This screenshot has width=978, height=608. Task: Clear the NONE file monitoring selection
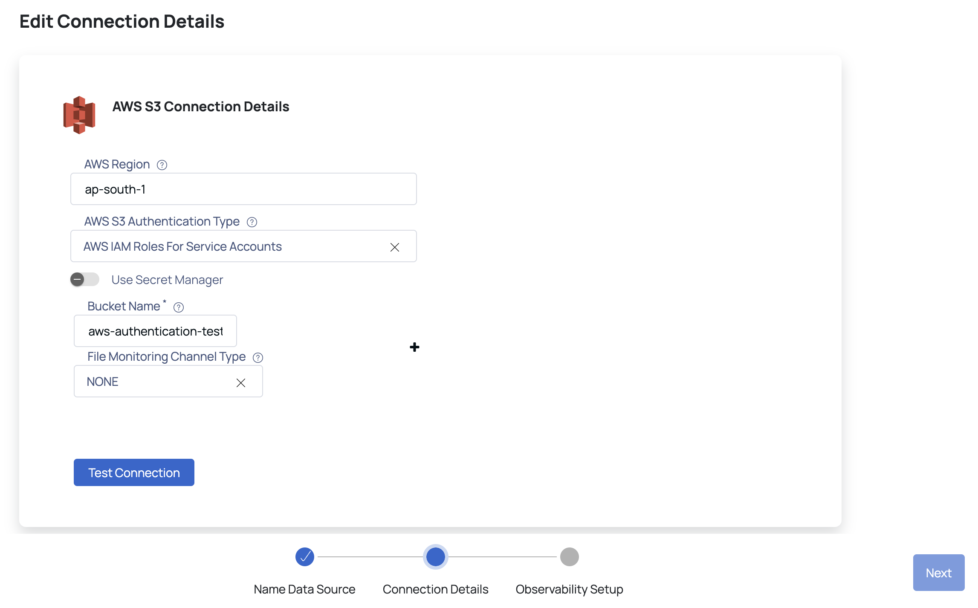tap(241, 382)
